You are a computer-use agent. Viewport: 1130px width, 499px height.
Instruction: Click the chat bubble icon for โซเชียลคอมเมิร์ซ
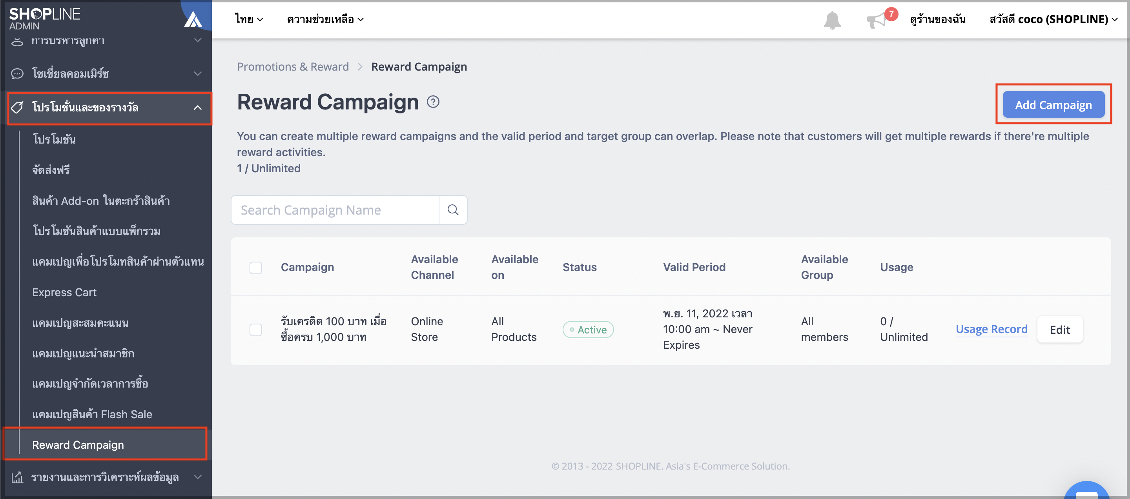17,73
